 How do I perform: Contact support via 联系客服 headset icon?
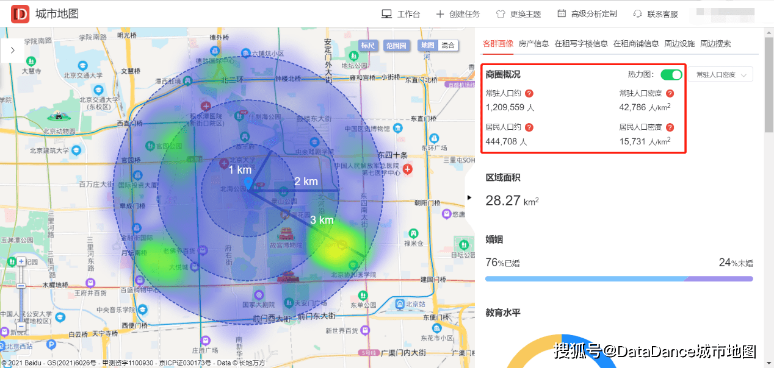point(638,14)
